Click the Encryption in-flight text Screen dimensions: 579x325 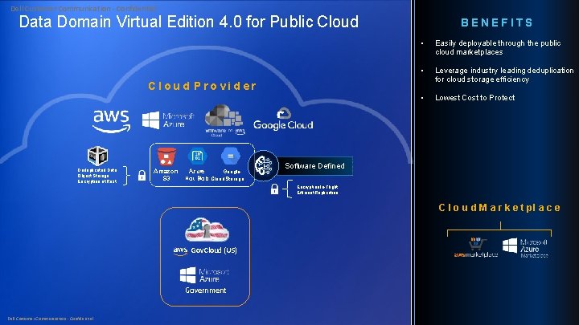click(x=318, y=189)
